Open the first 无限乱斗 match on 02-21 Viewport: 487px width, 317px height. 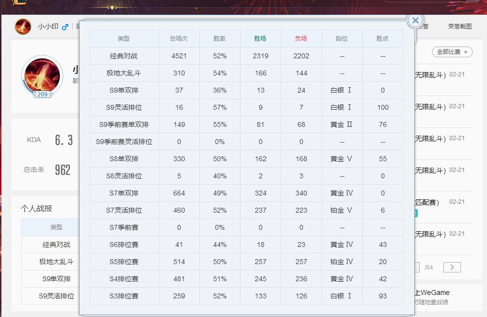[x=431, y=75]
